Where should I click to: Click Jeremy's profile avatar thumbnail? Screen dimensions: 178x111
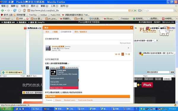[x=48, y=48]
